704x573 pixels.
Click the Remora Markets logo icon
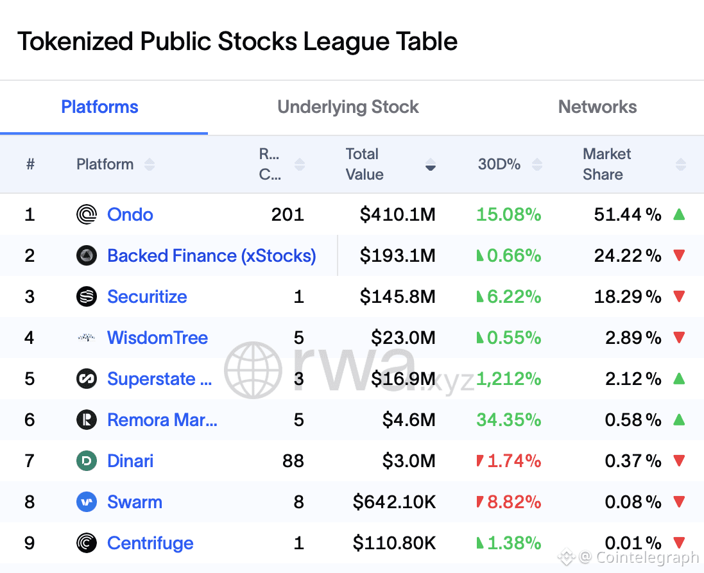(87, 420)
